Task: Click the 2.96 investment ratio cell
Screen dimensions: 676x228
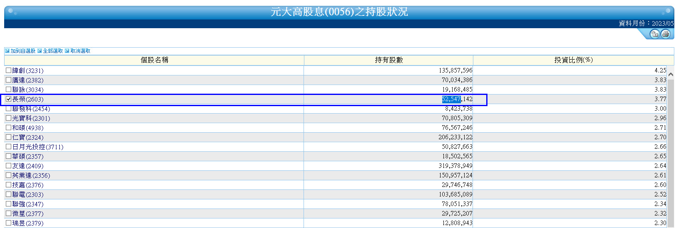Action: tap(570, 118)
